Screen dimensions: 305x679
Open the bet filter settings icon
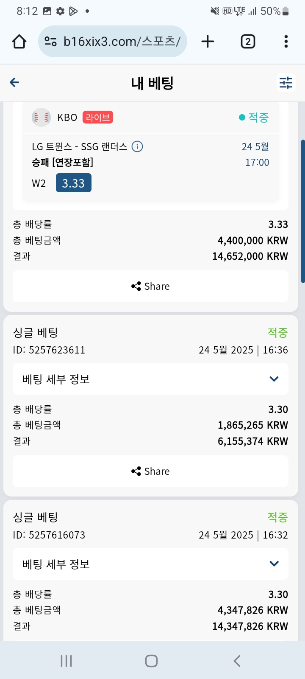286,82
